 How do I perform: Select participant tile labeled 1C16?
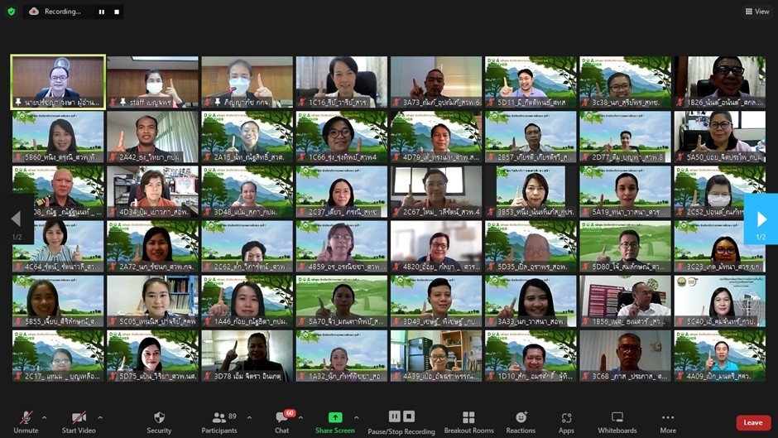point(342,82)
